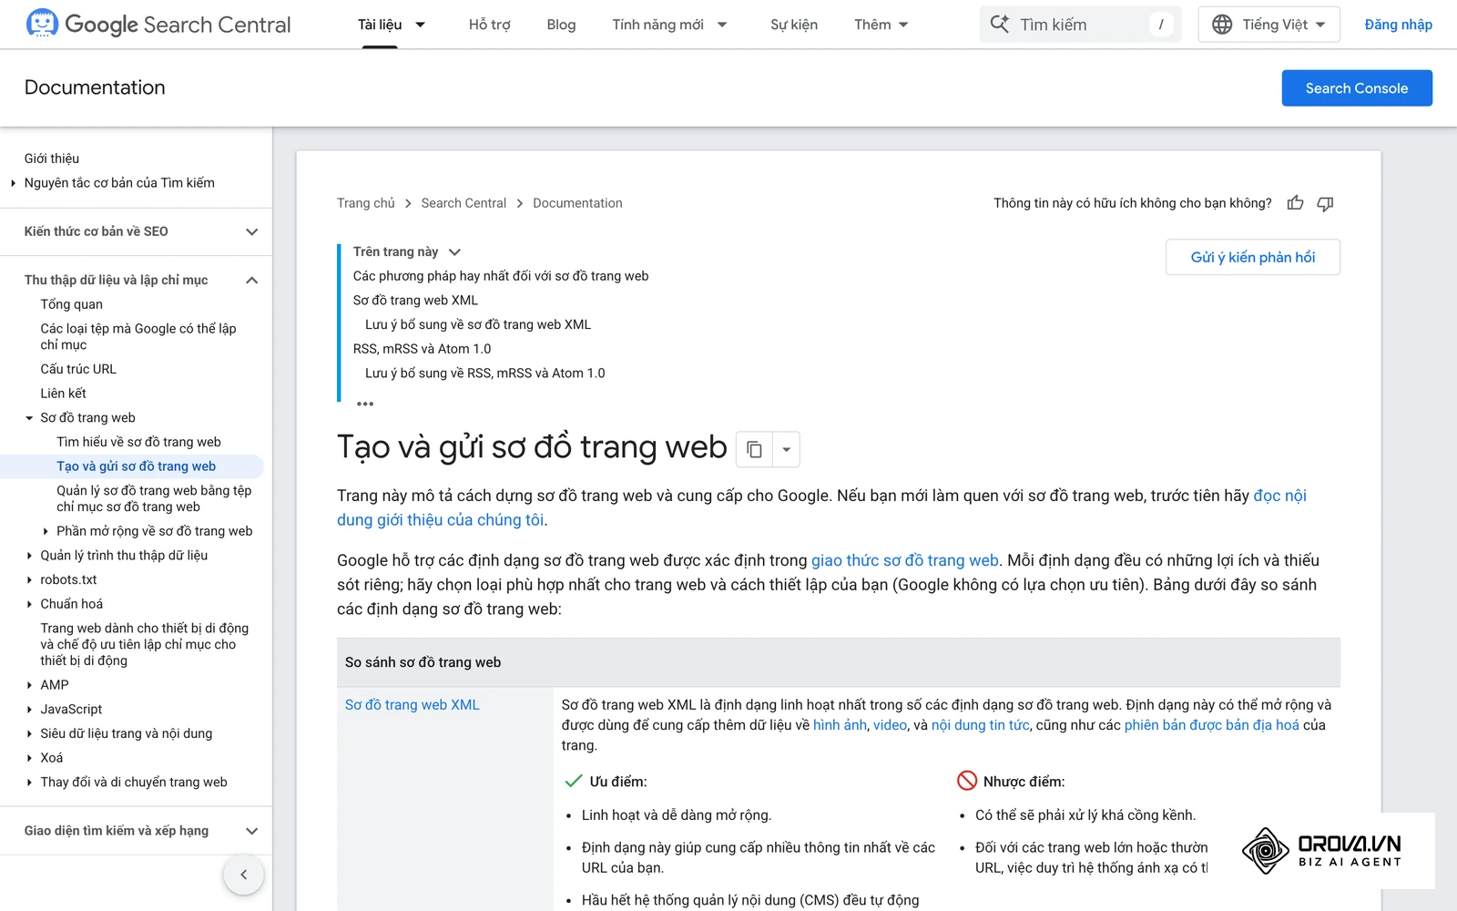Expand the AMP sidebar item
Image resolution: width=1457 pixels, height=911 pixels.
point(29,685)
